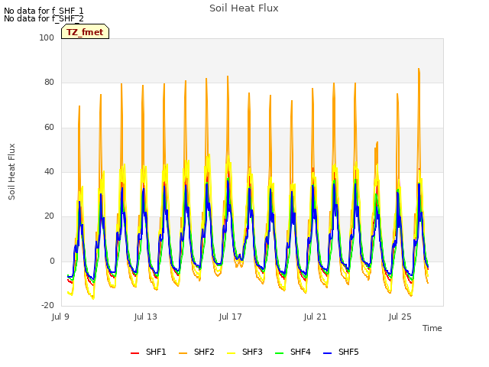
Task: Click the first orange SHF2 peak after Jul 9
Action: [x=79, y=106]
